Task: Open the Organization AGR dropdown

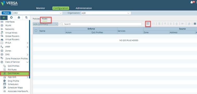Action: click(x=106, y=13)
